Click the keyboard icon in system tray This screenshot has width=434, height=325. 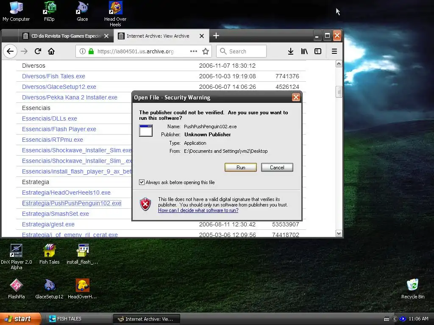tap(387, 319)
